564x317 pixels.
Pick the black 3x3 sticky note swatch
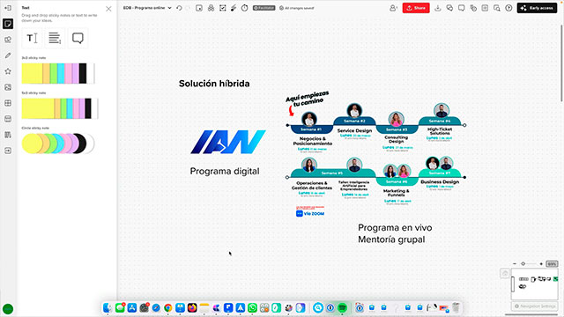point(83,73)
